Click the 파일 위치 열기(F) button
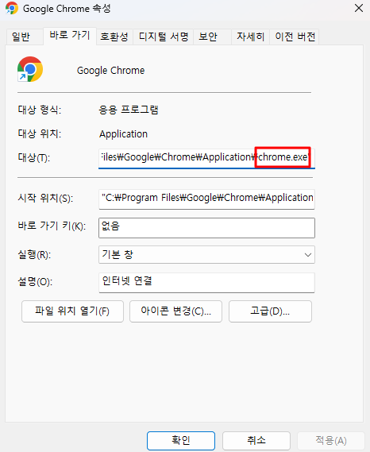The width and height of the screenshot is (370, 452). [x=72, y=311]
